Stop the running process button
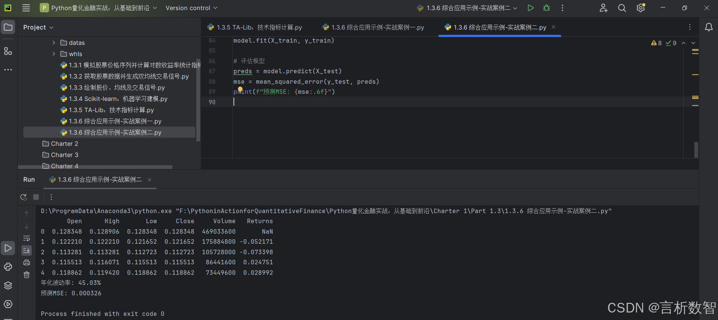 point(36,197)
